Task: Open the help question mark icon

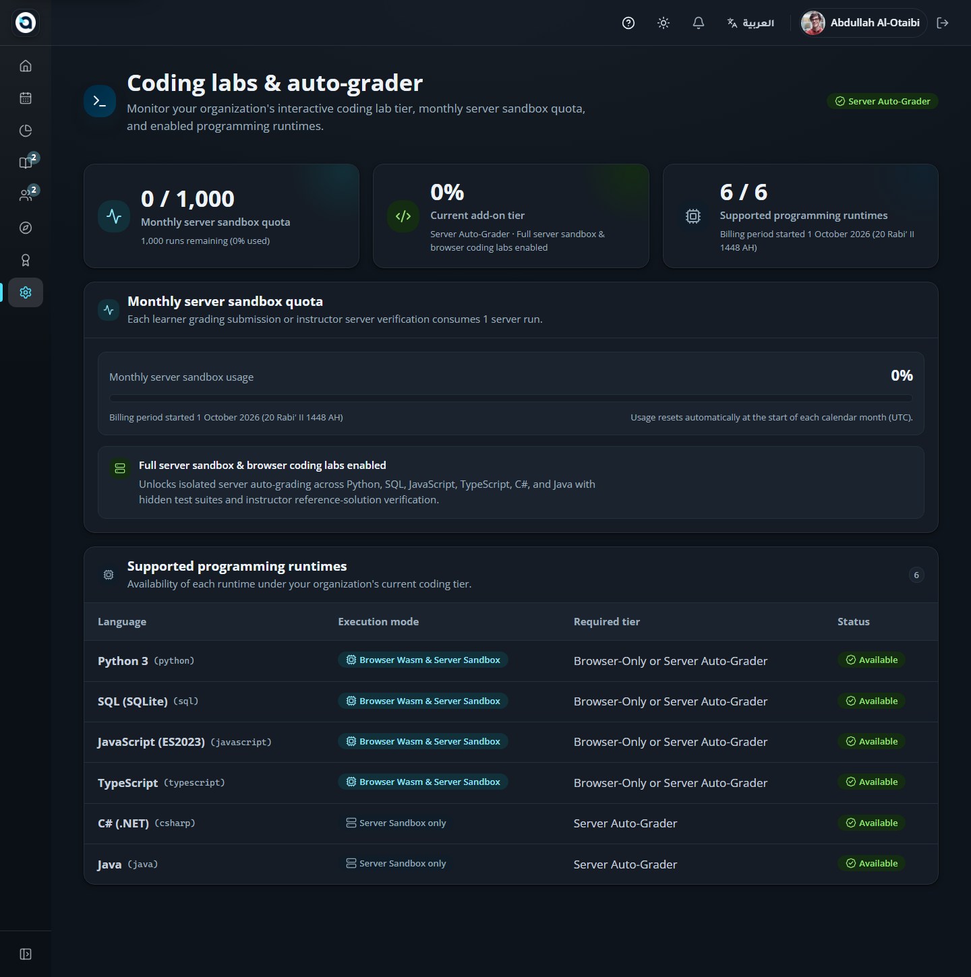Action: coord(628,23)
